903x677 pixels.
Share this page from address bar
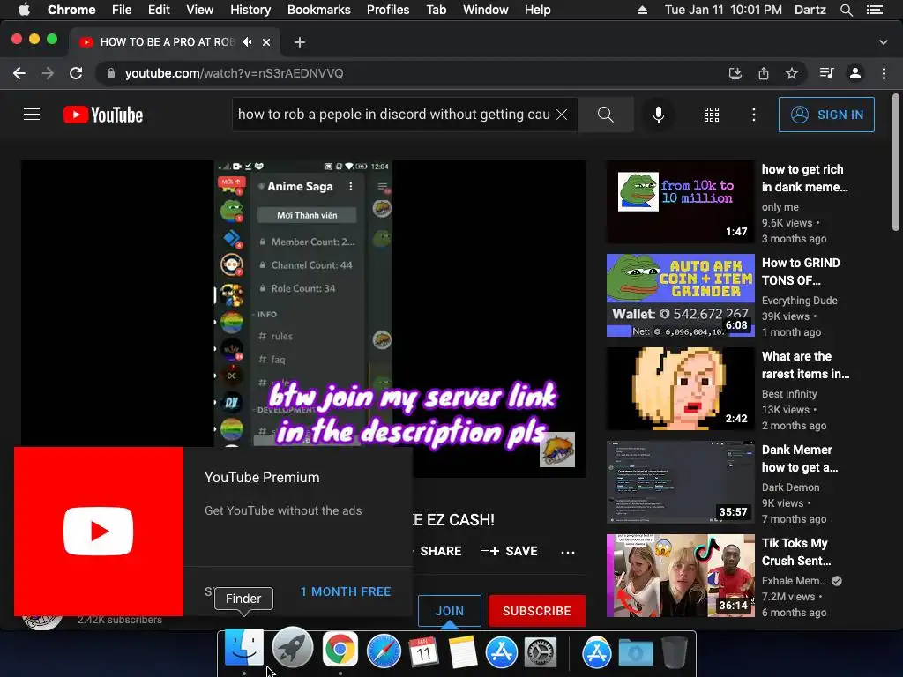[764, 73]
